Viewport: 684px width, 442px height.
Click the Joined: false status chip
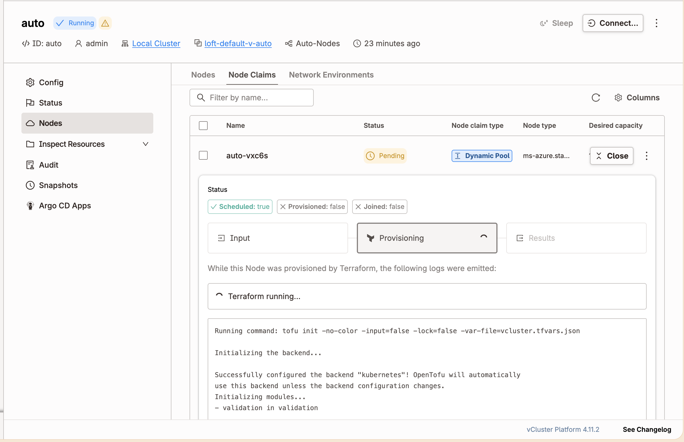[379, 207]
